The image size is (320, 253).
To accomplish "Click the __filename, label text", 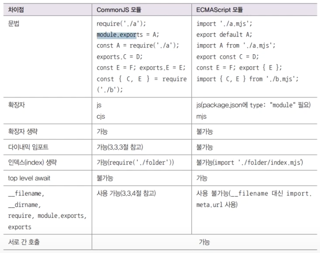I will coord(26,193).
